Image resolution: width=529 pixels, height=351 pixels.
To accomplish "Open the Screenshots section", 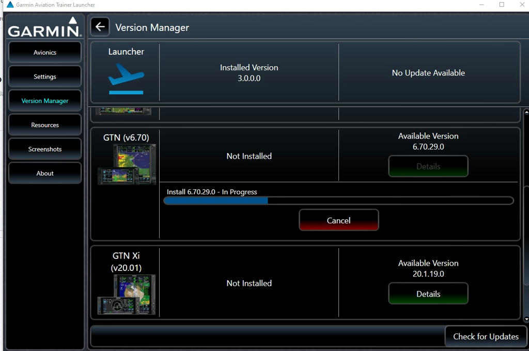I will coord(45,149).
